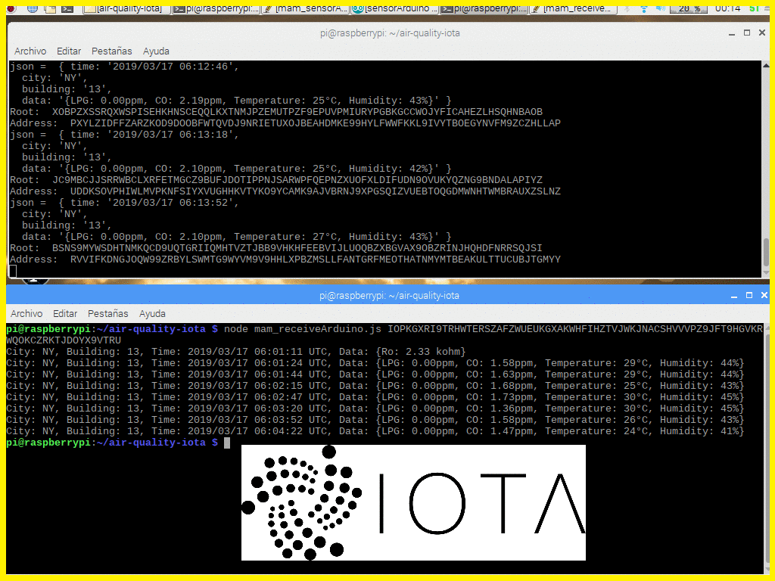Click Address line starting UDDKSOVPHIWL
This screenshot has width=775, height=581.
click(285, 191)
